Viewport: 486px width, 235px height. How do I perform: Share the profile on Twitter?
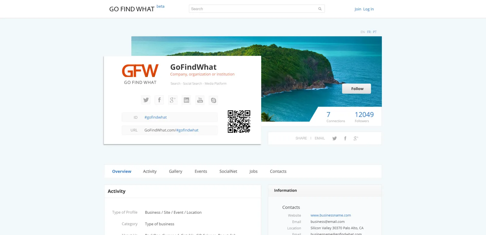(334, 138)
